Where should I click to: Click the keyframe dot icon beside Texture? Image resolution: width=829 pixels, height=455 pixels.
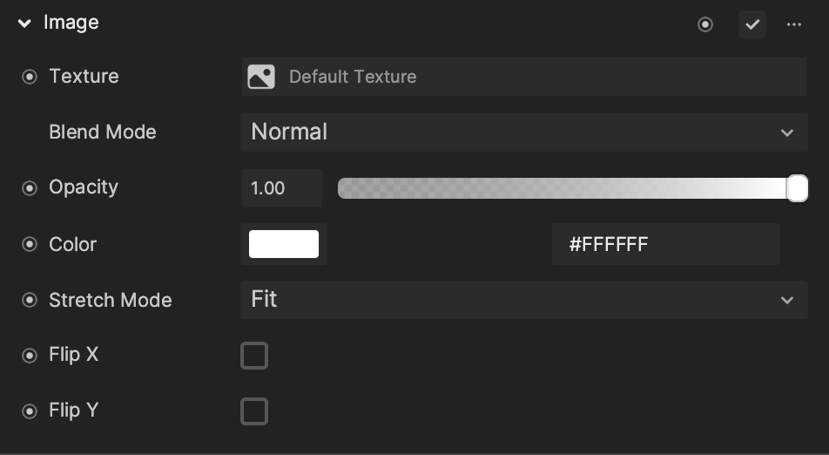point(30,77)
